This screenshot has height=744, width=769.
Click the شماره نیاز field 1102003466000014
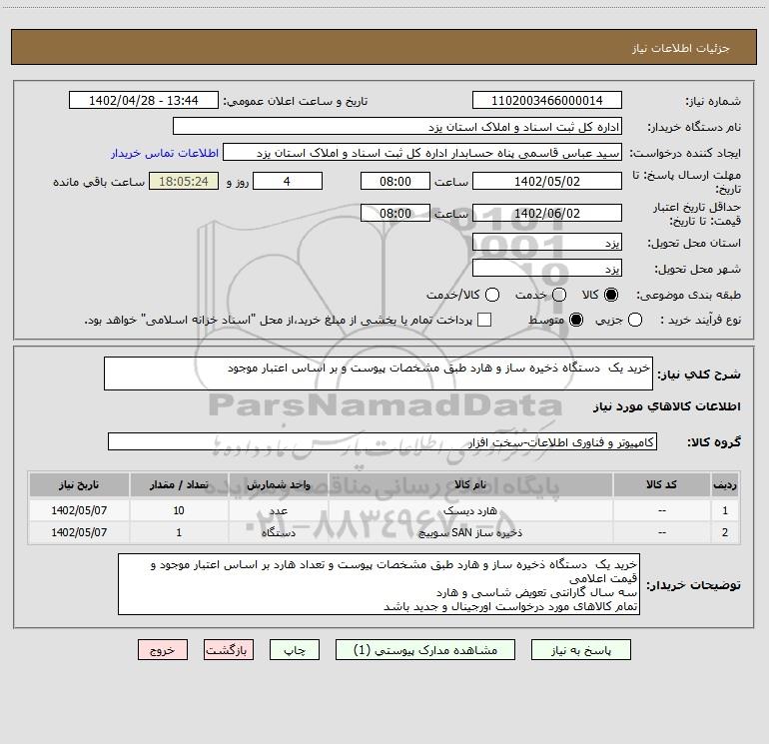pyautogui.click(x=547, y=100)
